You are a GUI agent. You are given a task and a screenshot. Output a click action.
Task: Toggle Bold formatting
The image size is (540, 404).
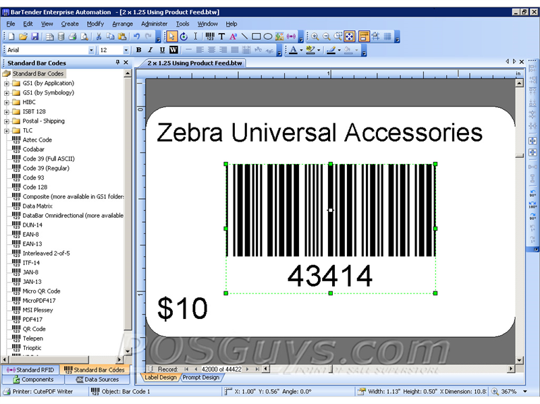139,50
